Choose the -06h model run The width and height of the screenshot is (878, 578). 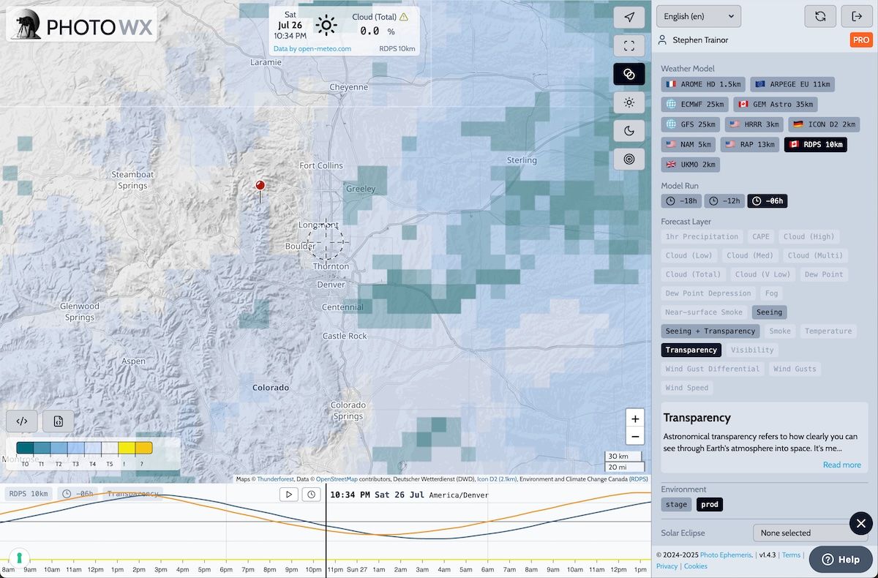(768, 200)
